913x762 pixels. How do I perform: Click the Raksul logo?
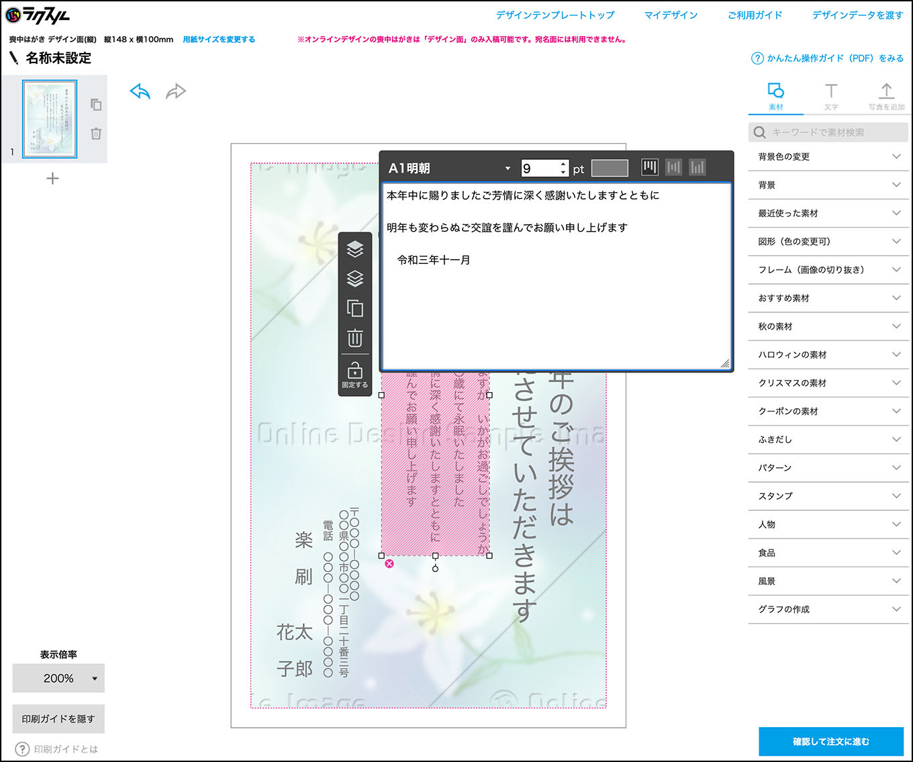click(x=38, y=15)
